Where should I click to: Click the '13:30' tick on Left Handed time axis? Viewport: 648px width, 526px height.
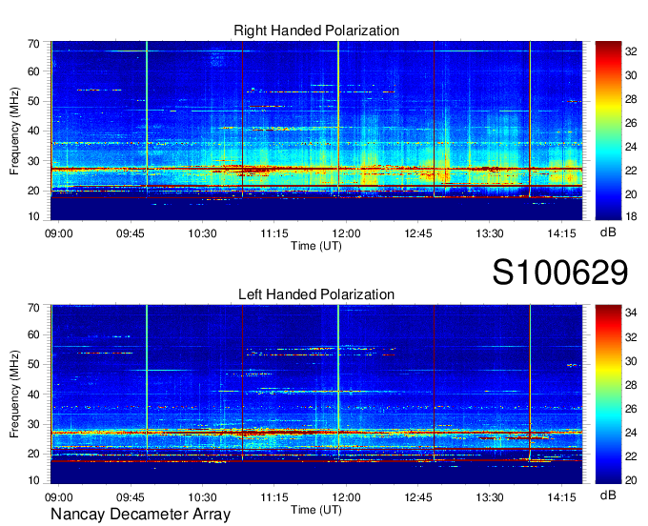click(x=490, y=497)
